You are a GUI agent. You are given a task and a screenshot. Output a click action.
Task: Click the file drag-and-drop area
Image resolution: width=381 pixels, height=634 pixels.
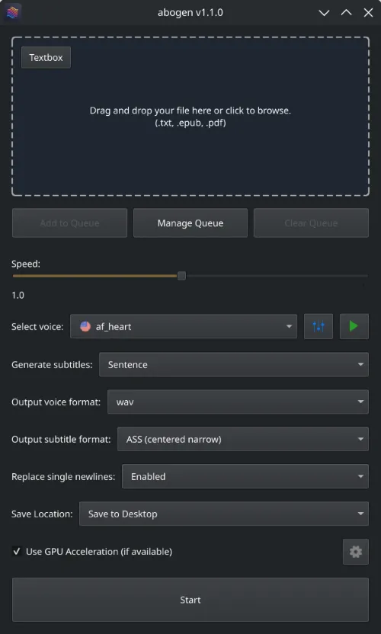tap(190, 117)
